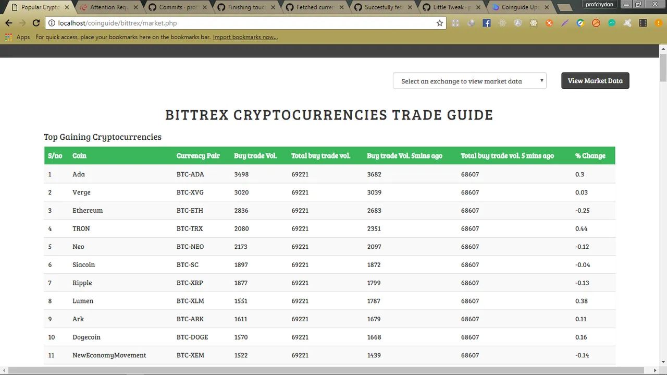Click the purple feather extension icon
The height and width of the screenshot is (375, 667).
pos(565,23)
